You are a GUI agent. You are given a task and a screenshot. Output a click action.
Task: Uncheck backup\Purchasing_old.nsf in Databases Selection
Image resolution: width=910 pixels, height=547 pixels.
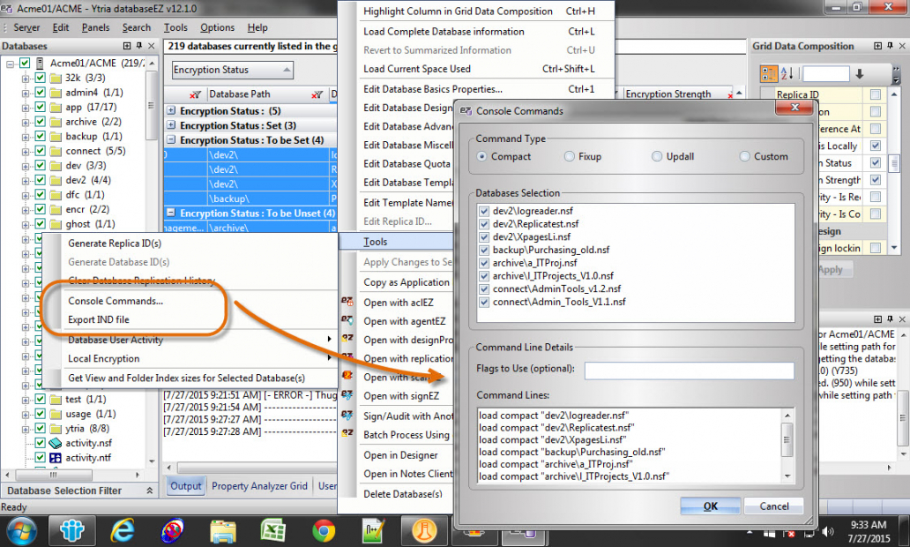pyautogui.click(x=484, y=250)
